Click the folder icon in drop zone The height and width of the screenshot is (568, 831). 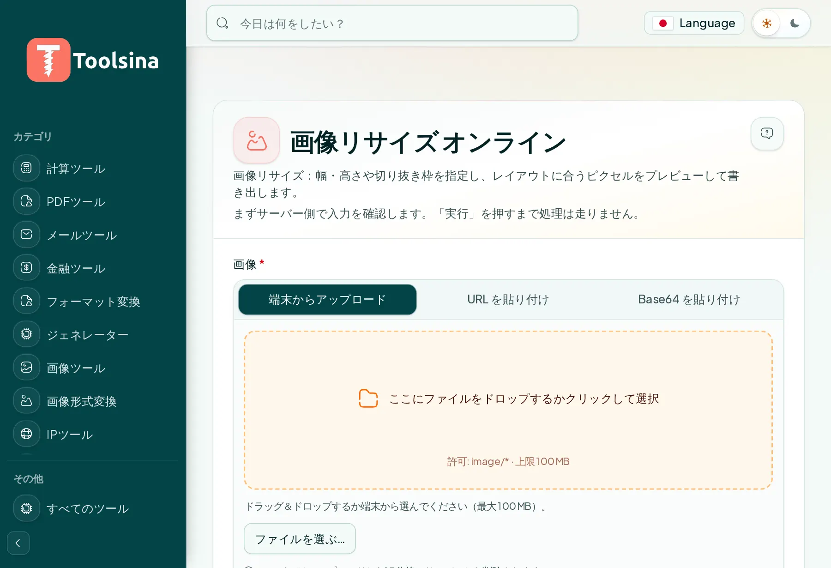[368, 399]
